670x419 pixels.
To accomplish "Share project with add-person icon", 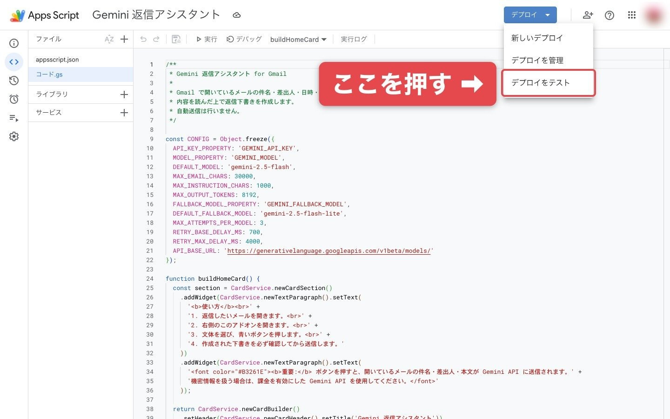I will (x=588, y=15).
